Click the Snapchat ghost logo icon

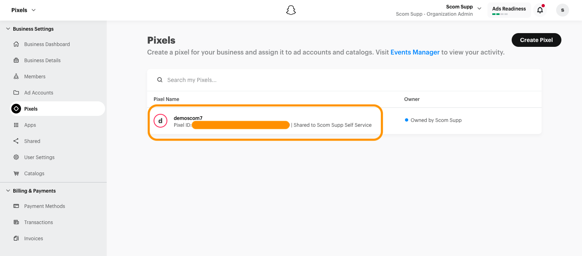click(x=291, y=10)
